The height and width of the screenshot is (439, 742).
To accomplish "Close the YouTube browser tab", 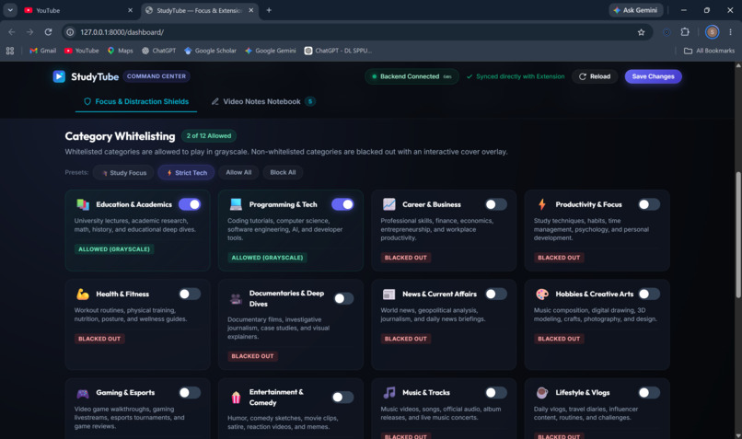I will pos(130,10).
